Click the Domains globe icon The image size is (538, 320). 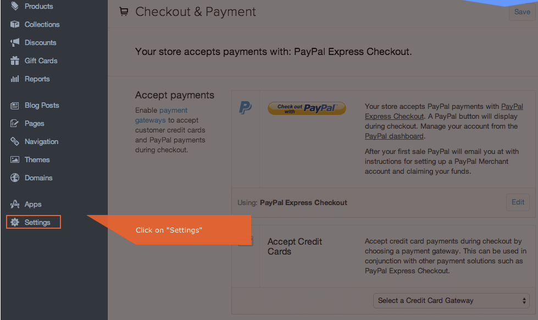click(x=15, y=178)
